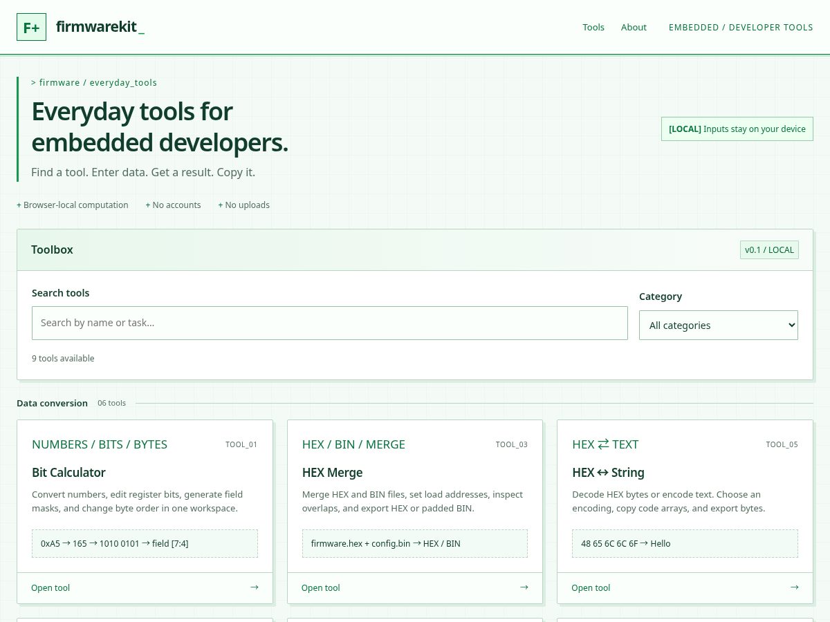Click the 'v0.1 / LOCAL' badge
Screen dimensions: 830x622
pos(769,249)
